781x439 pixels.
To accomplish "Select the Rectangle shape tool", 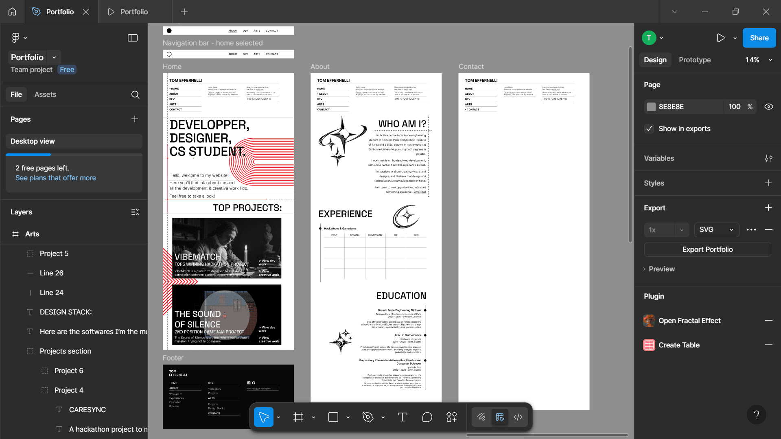I will [x=333, y=417].
